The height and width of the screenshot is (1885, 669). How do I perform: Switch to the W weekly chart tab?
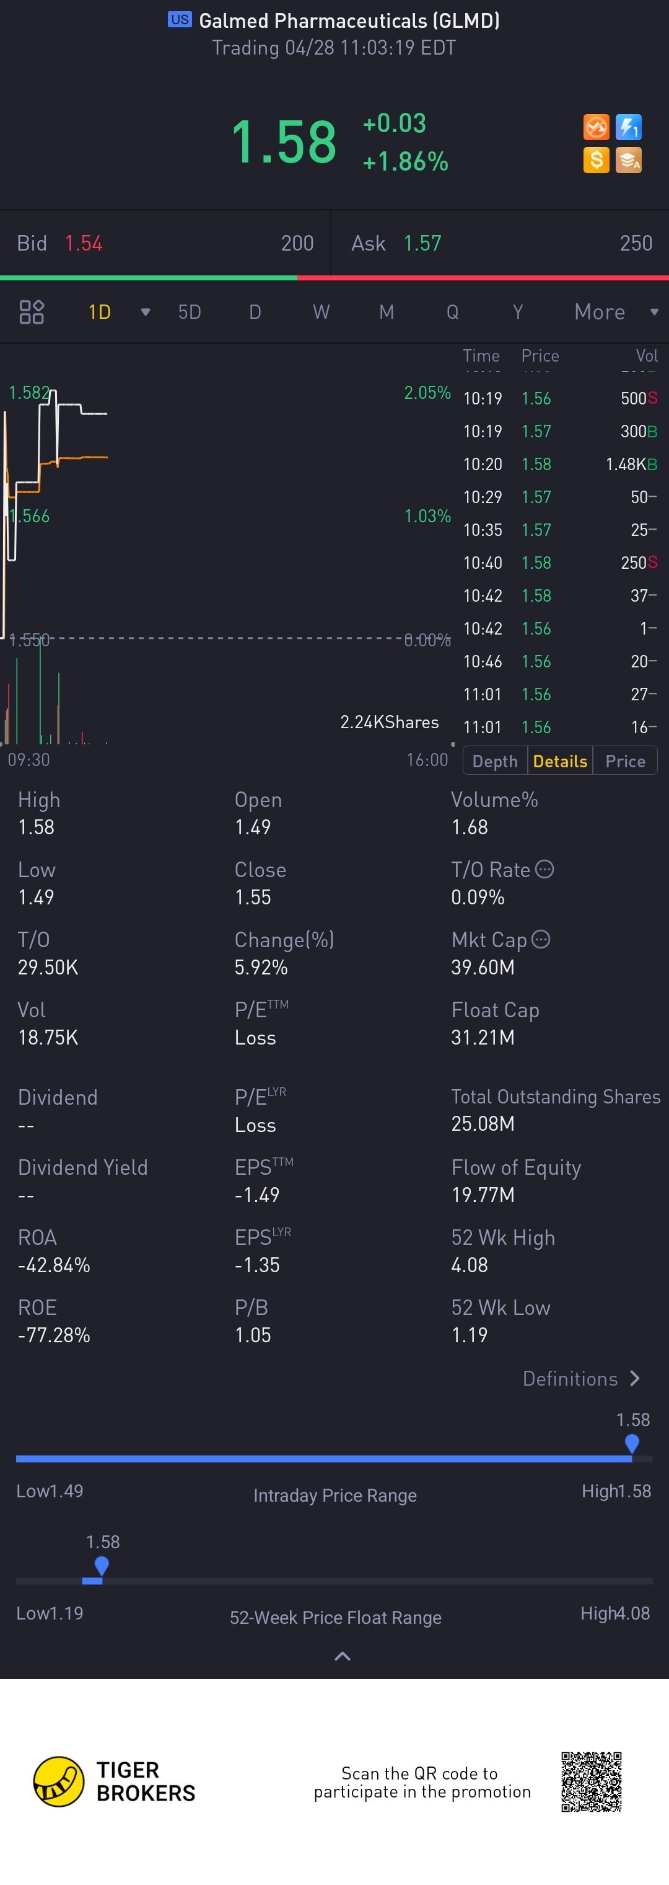321,313
